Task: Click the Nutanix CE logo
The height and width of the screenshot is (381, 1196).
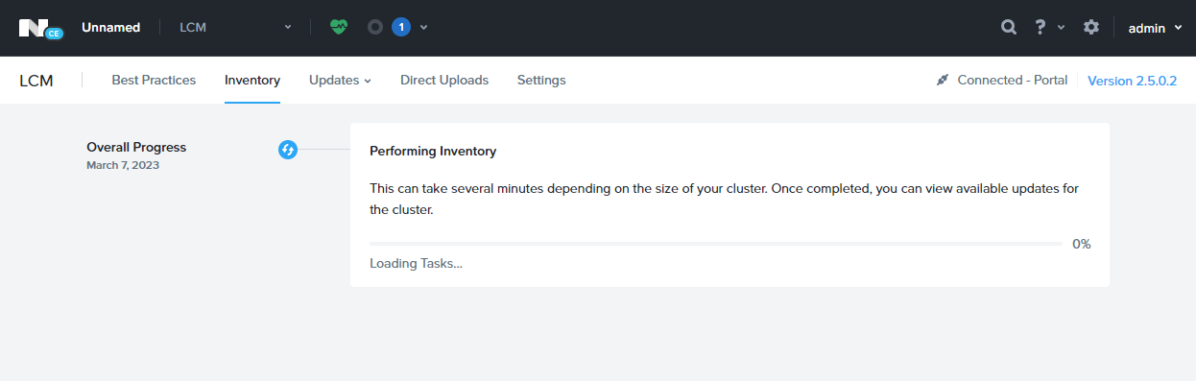Action: [40, 28]
